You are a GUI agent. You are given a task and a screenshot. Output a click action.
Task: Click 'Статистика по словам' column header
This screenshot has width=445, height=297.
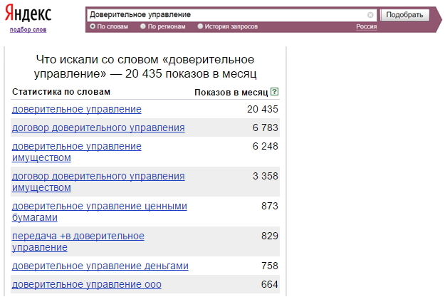(x=61, y=92)
